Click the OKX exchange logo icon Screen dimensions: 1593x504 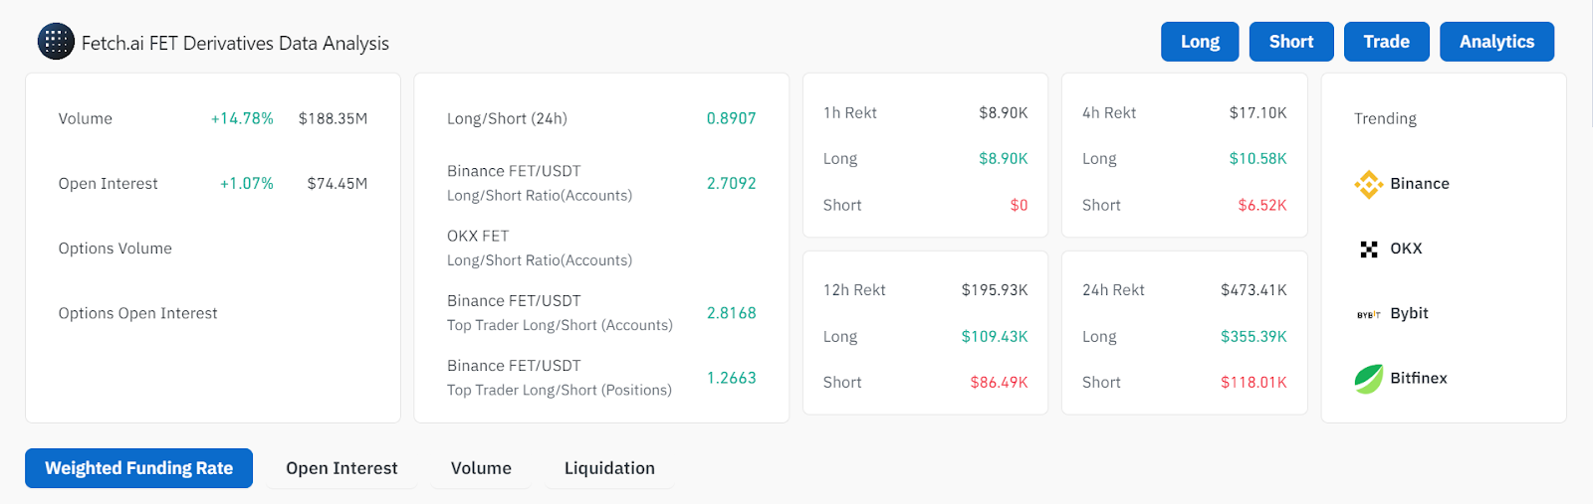point(1369,249)
